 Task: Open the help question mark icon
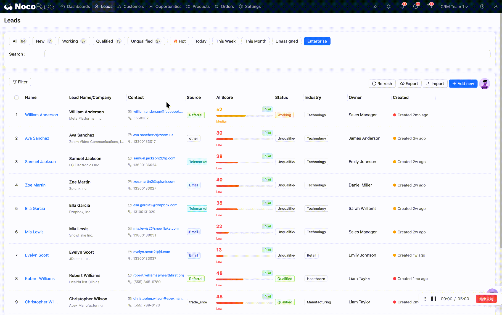pyautogui.click(x=482, y=7)
